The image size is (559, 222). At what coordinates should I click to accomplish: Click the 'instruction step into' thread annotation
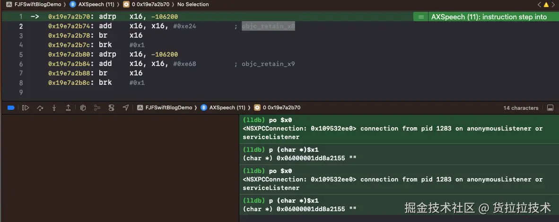point(489,17)
